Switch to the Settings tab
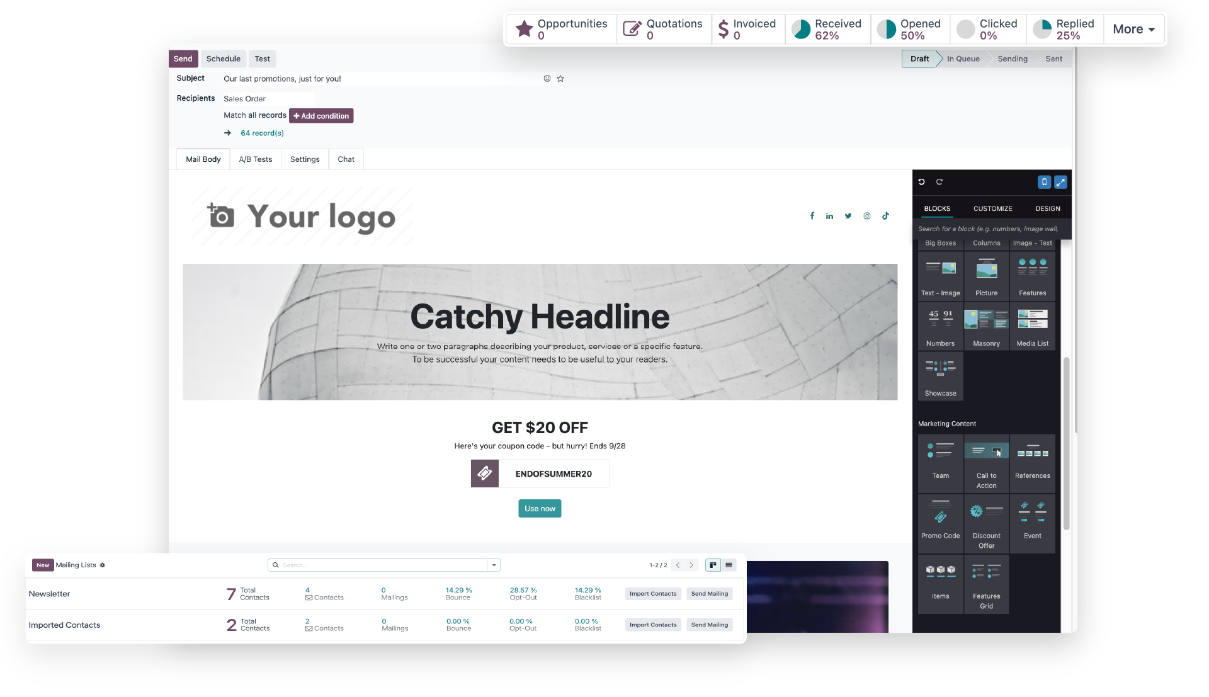Image resolution: width=1209 pixels, height=697 pixels. pyautogui.click(x=305, y=159)
